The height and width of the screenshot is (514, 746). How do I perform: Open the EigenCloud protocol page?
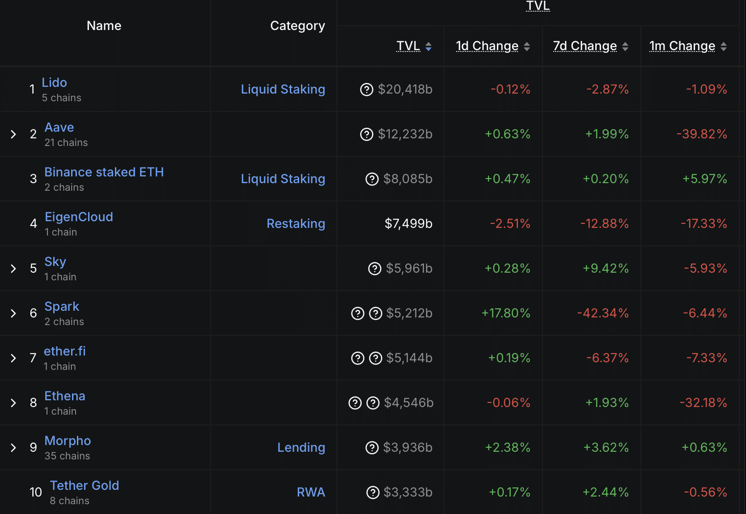[79, 217]
